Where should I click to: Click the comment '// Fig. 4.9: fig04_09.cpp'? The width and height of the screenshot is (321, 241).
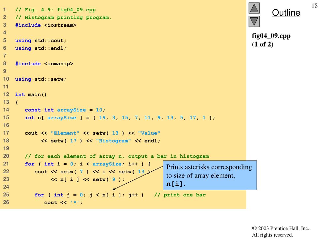pyautogui.click(x=55, y=10)
